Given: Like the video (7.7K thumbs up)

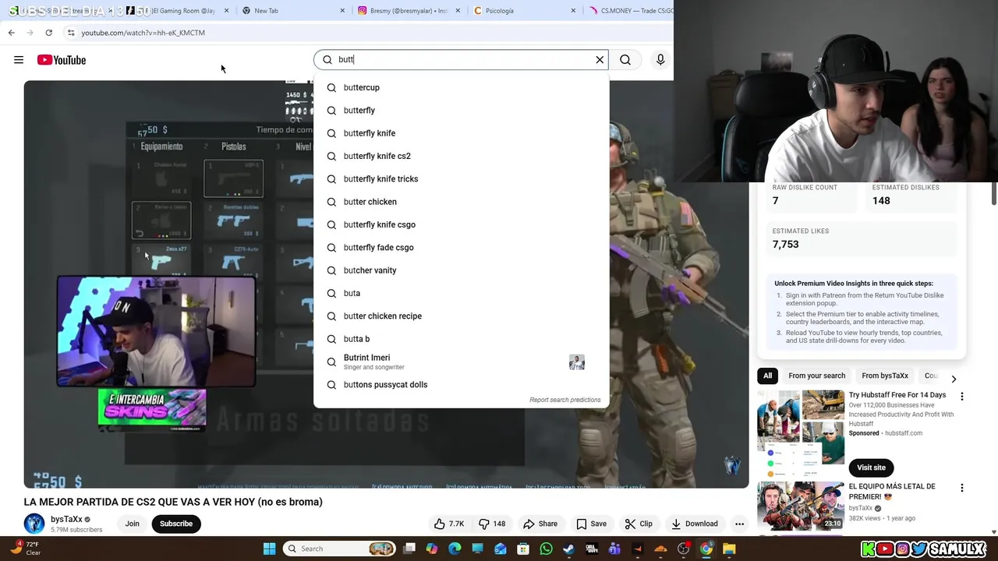Looking at the screenshot, I should tap(449, 524).
